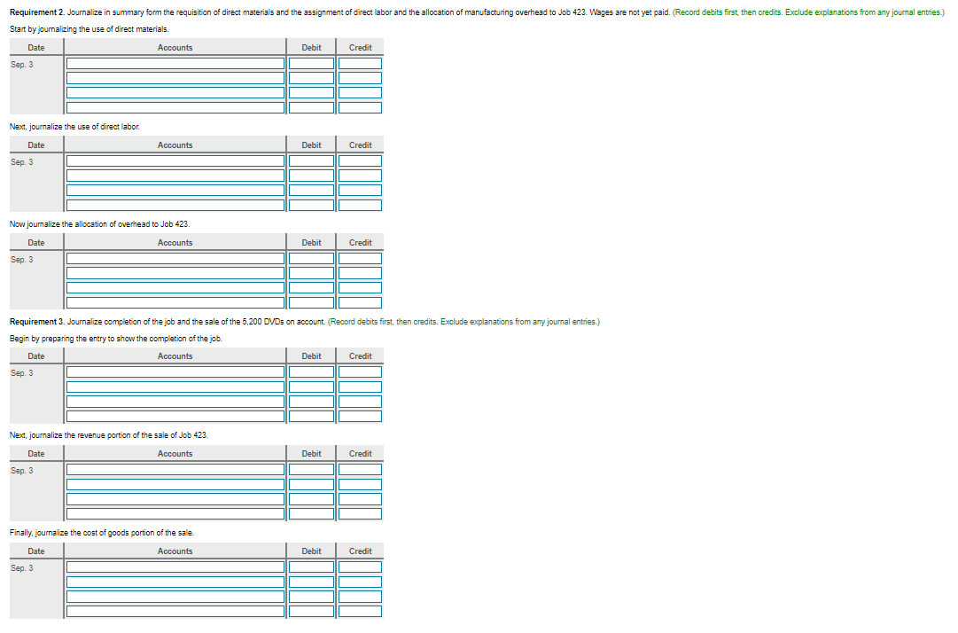Click the fourth Accounts row of the overhead table
This screenshot has height=633, width=958.
175,301
